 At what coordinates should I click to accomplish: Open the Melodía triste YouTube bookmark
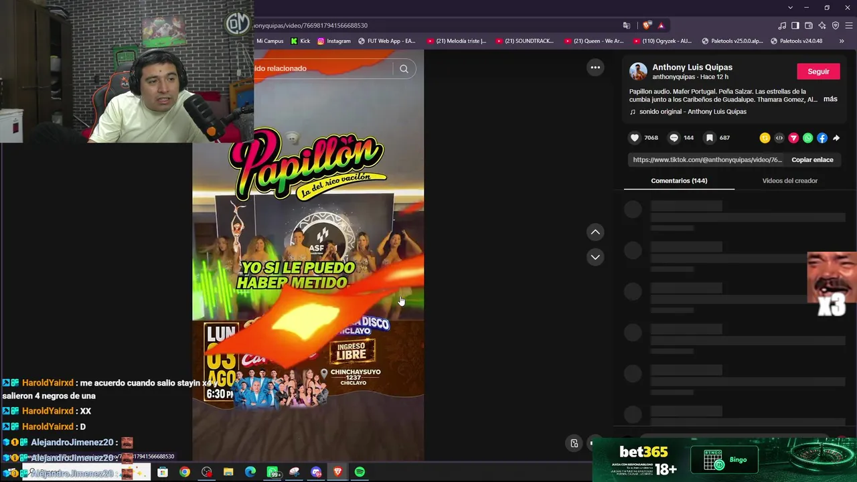click(x=457, y=41)
